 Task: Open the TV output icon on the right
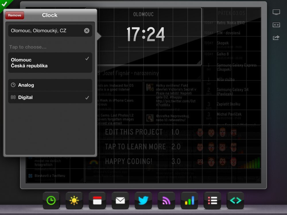point(276,12)
